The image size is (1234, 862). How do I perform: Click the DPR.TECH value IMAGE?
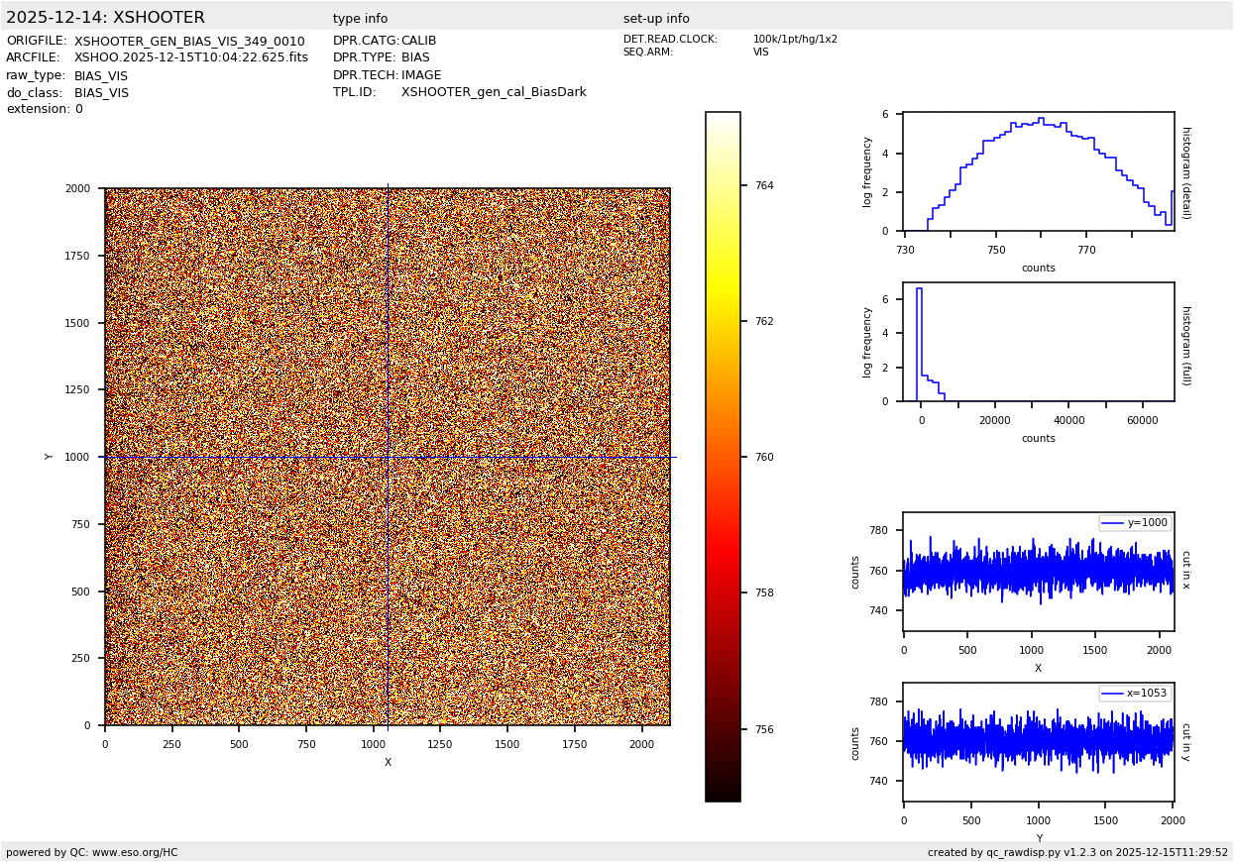click(421, 75)
